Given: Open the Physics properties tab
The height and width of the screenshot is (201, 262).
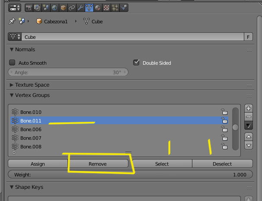Looking at the screenshot, I should coord(124,8).
